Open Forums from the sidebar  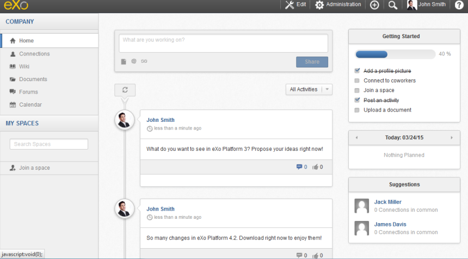[28, 92]
